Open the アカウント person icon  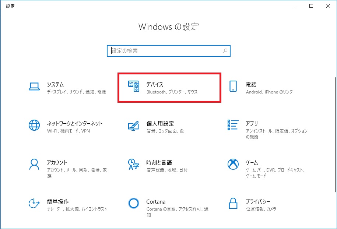point(34,164)
